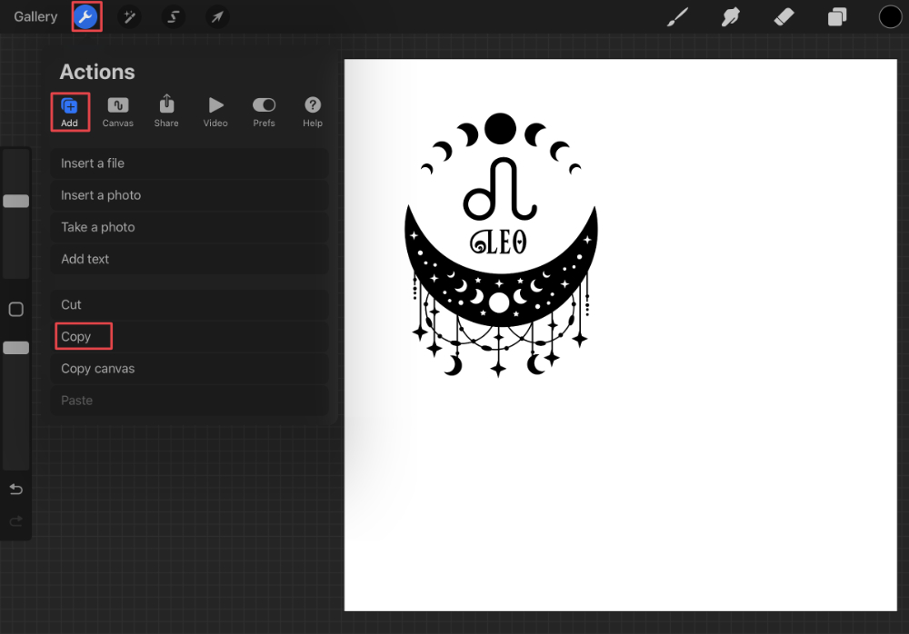Open the Adjustments magic wand menu
The width and height of the screenshot is (909, 634).
coord(129,16)
